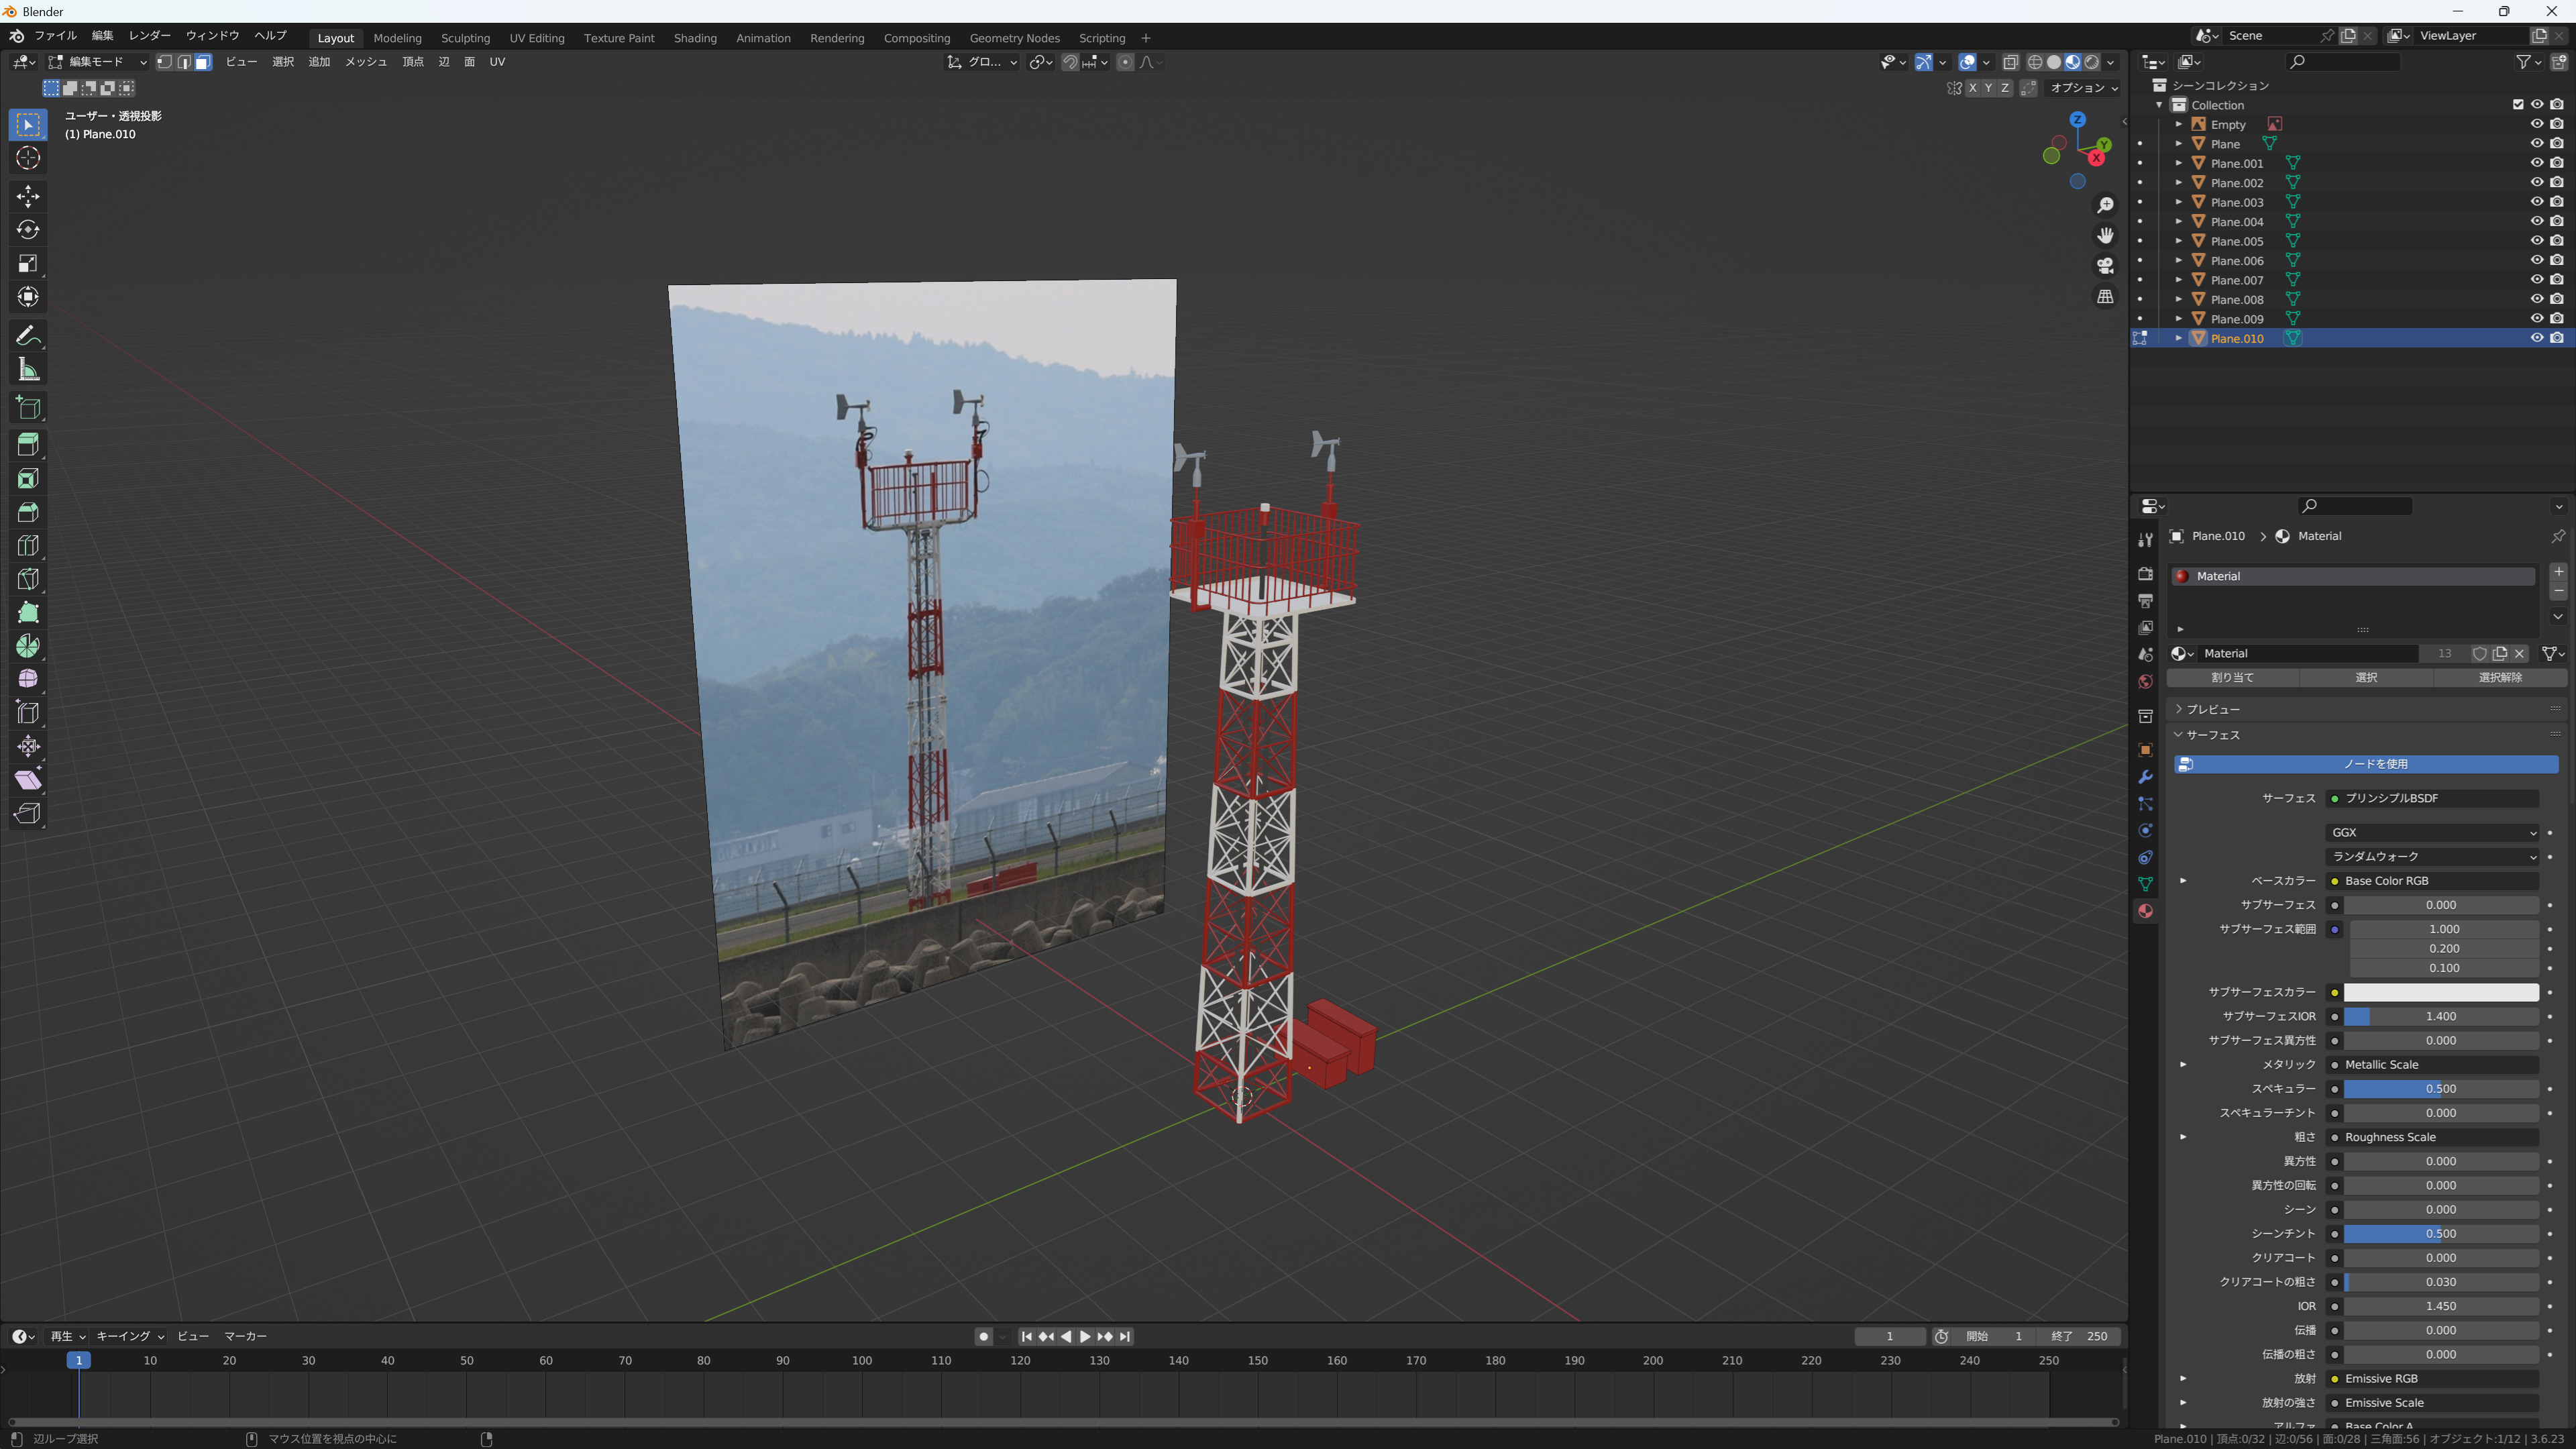Collapse the Surface panel
This screenshot has height=1449, width=2576.
pos(2212,735)
